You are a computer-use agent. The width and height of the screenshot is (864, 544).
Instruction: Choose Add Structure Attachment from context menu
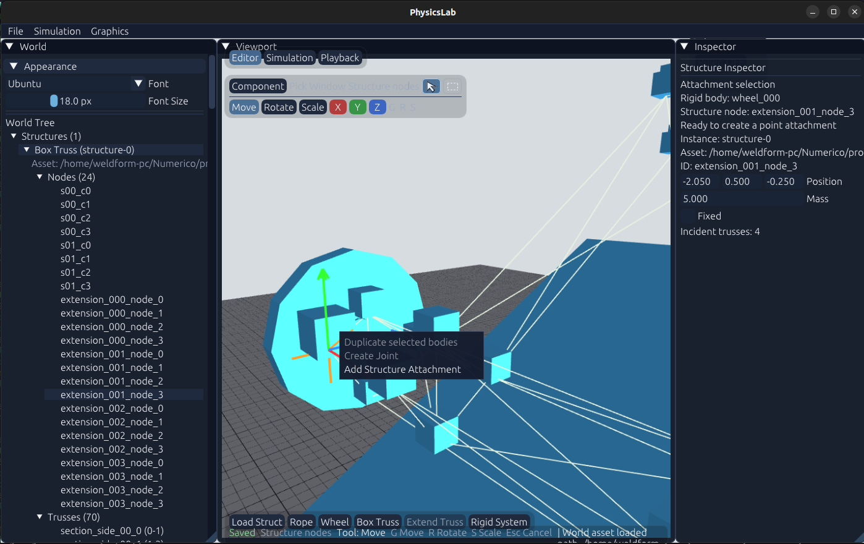point(402,369)
